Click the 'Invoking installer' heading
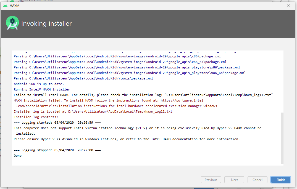Image resolution: width=297 pixels, height=189 pixels. pos(46,23)
